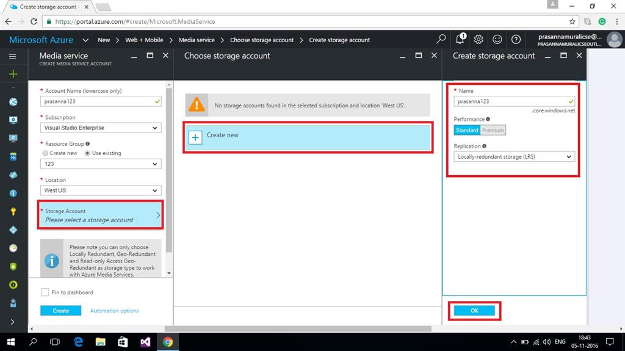Open the Resource Group 123 dropdown
Viewport: 625px width, 351px height.
click(x=101, y=164)
